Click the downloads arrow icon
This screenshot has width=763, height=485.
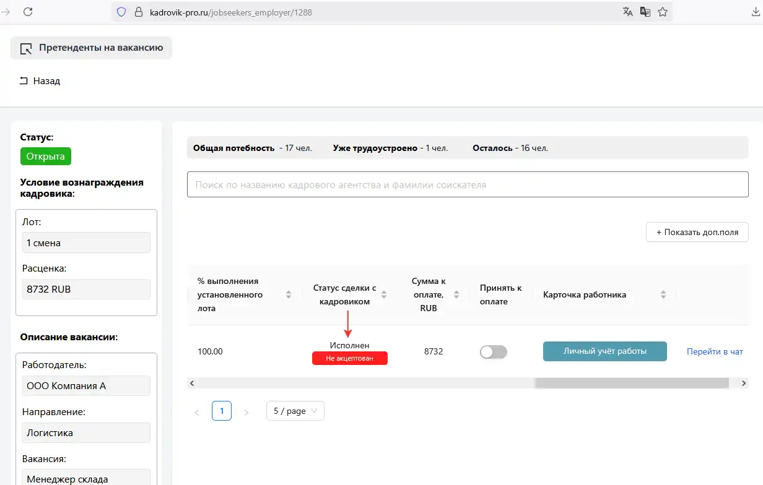click(x=756, y=12)
